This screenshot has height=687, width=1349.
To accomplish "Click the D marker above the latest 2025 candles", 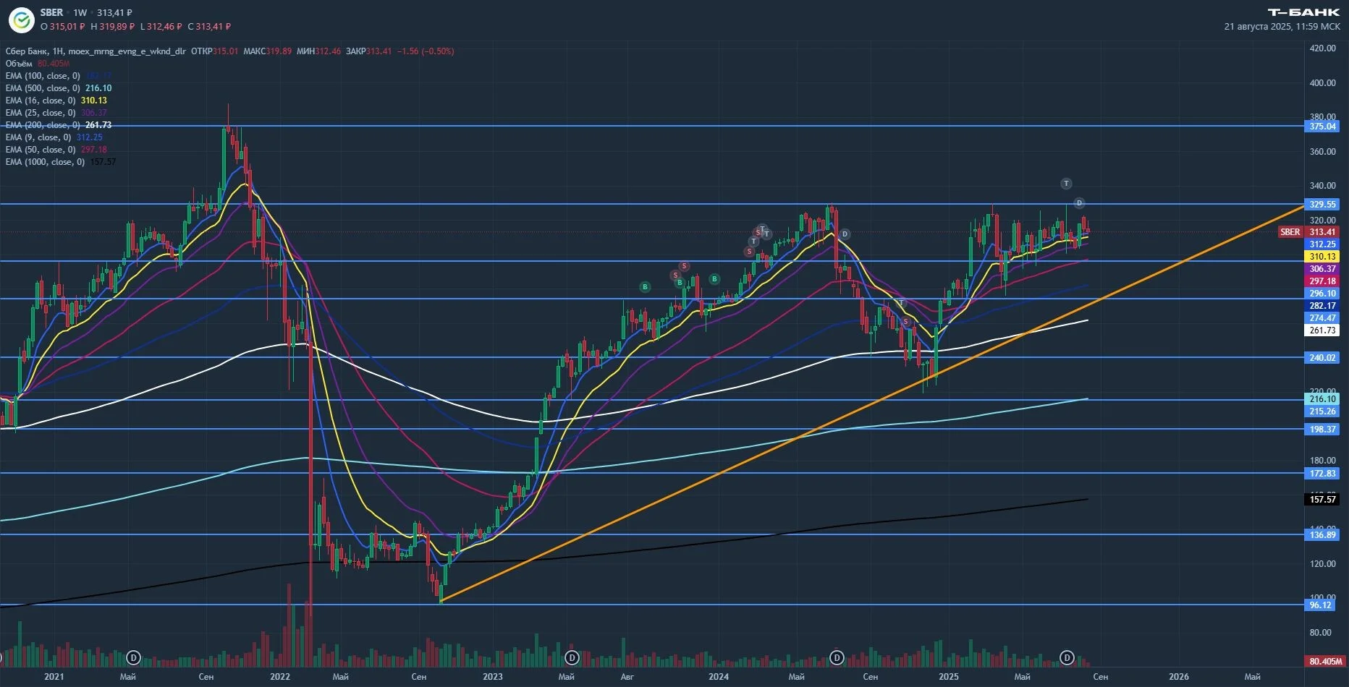I will click(x=1079, y=203).
